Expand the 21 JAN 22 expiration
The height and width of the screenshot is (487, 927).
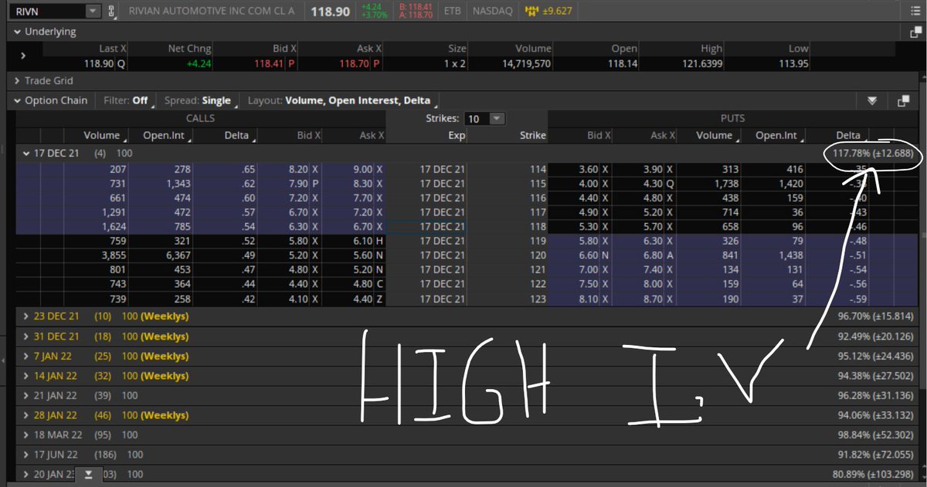point(27,397)
